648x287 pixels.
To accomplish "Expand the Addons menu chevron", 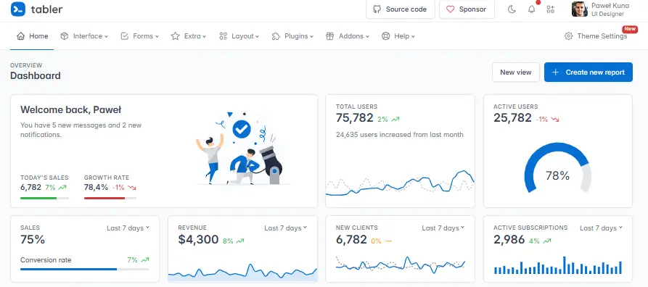I will coord(367,36).
